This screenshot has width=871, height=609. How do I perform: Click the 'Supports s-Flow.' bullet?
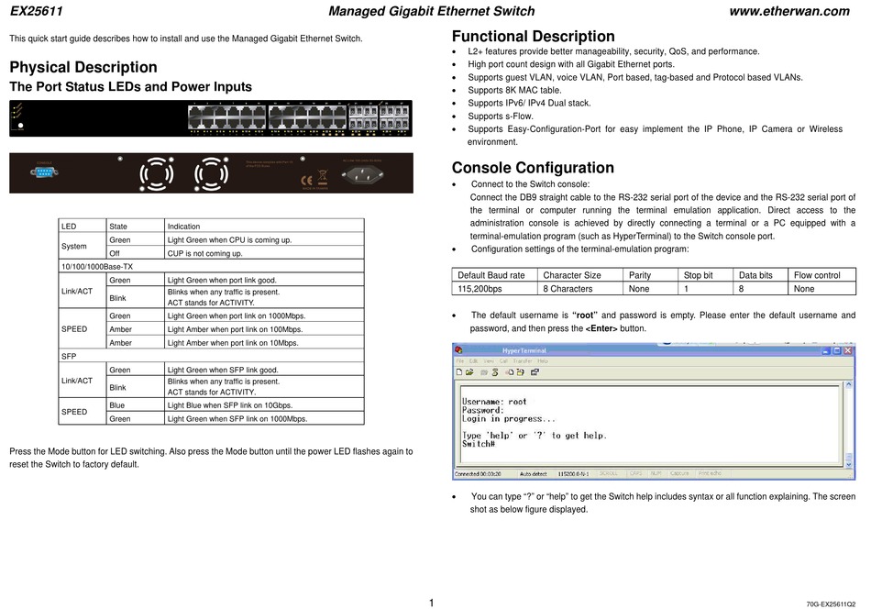pyautogui.click(x=501, y=116)
